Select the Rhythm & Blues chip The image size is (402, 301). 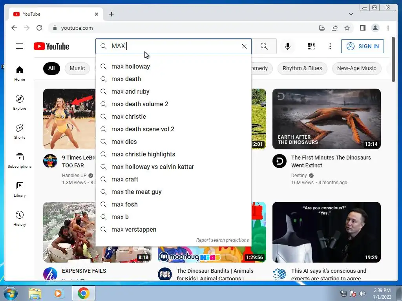pos(302,68)
